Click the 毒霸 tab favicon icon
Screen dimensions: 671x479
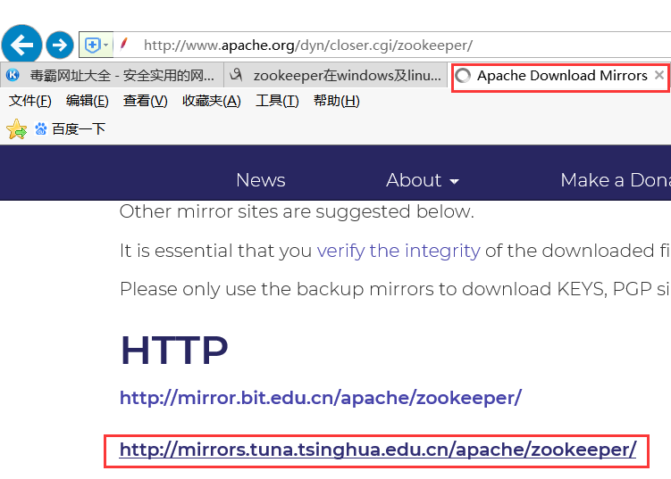point(13,75)
